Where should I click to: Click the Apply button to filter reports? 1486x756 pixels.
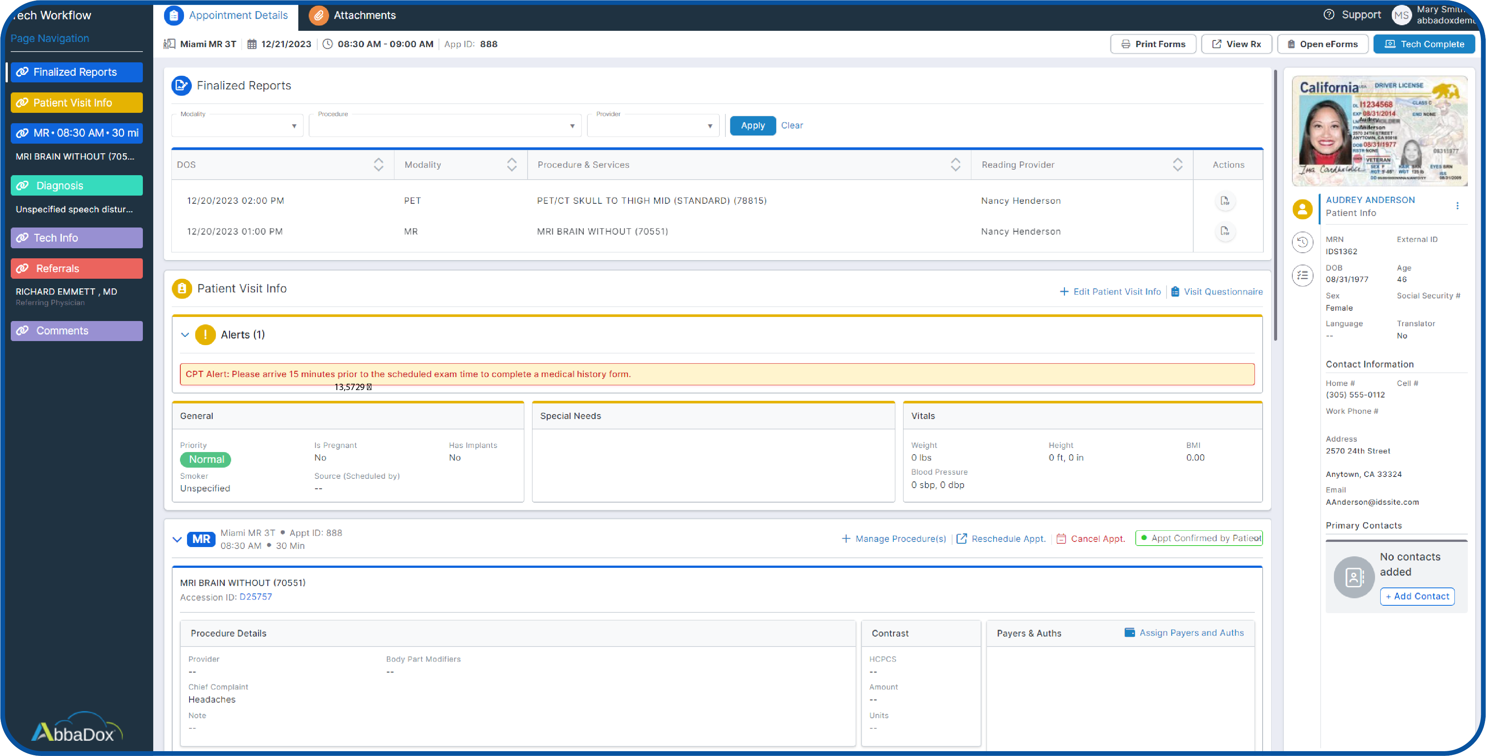pyautogui.click(x=752, y=125)
